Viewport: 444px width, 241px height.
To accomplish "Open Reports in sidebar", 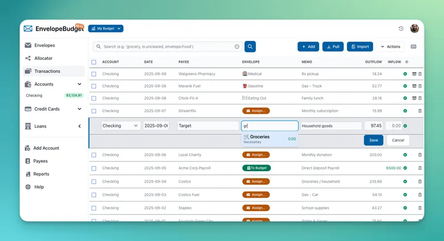I will (x=53, y=174).
